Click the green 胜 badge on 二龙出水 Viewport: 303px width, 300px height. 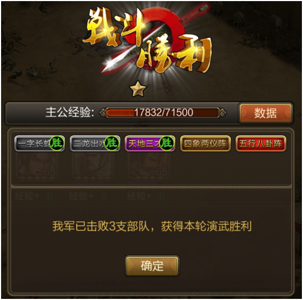(x=112, y=143)
